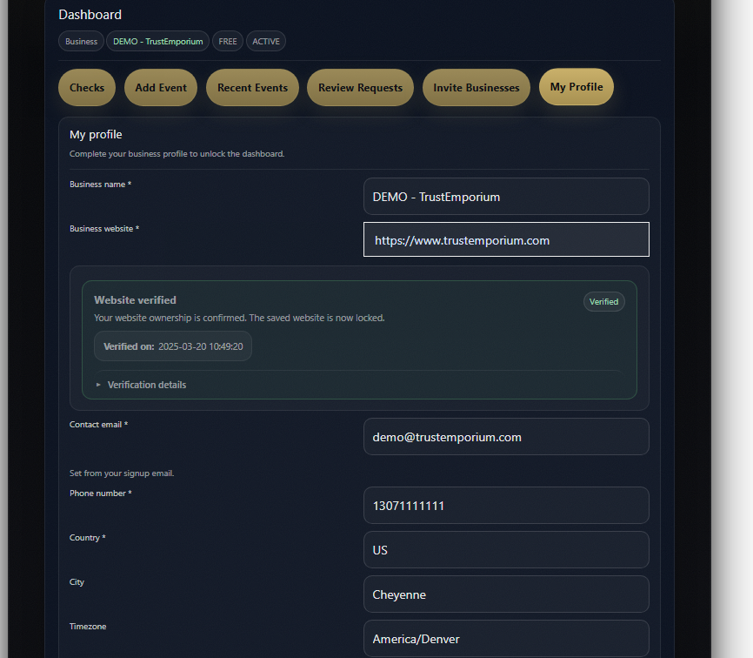
Task: Click the Country field showing US
Action: coord(506,549)
